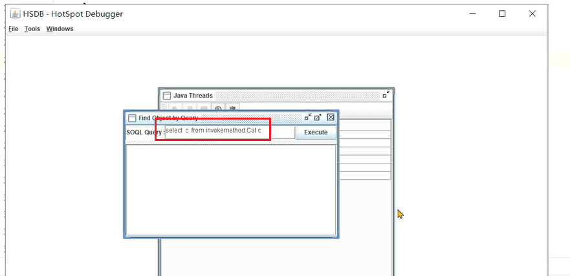This screenshot has height=276, width=570.
Task: Click the Find Crashes toolbar icon
Action: 232,109
